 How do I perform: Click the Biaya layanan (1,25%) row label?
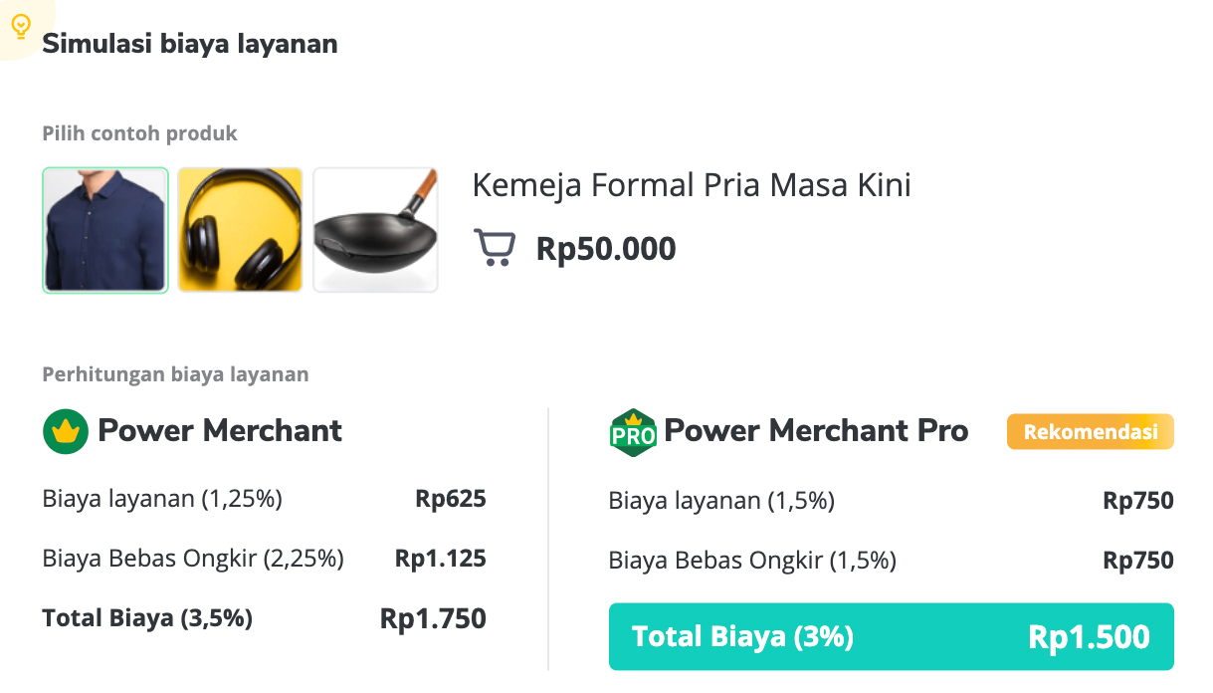click(162, 499)
